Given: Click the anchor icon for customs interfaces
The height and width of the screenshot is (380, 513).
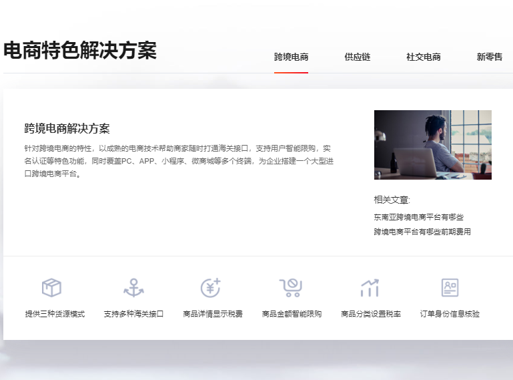Looking at the screenshot, I should pos(133,288).
